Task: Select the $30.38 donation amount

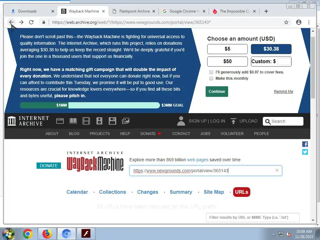Action: coord(271,49)
